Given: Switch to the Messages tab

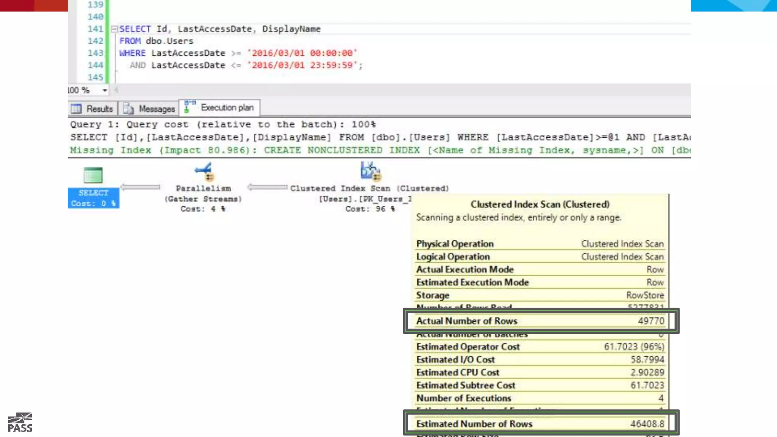Looking at the screenshot, I should pos(156,109).
